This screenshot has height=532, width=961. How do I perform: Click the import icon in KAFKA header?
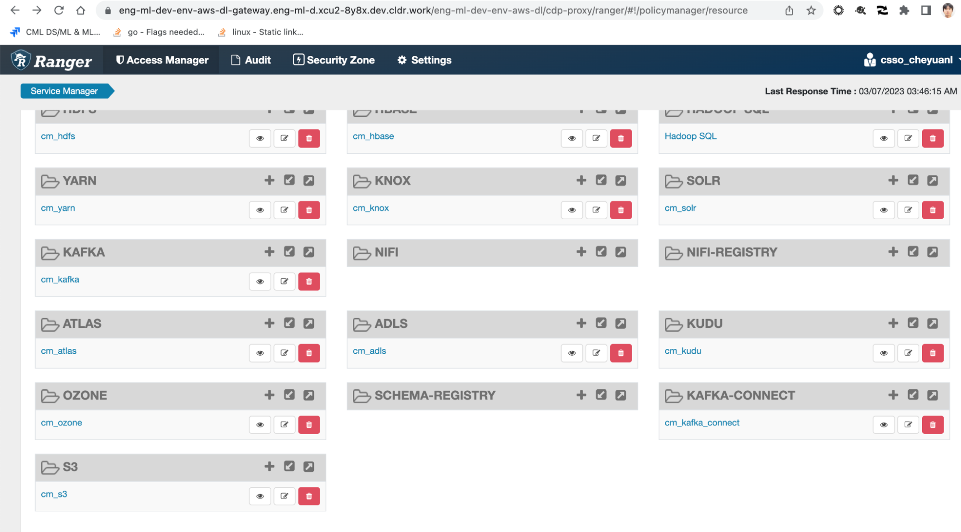[289, 252]
